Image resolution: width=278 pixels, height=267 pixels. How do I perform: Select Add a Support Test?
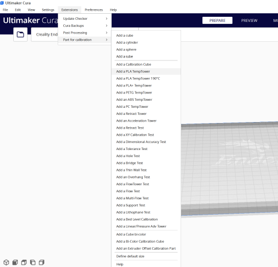point(146,205)
